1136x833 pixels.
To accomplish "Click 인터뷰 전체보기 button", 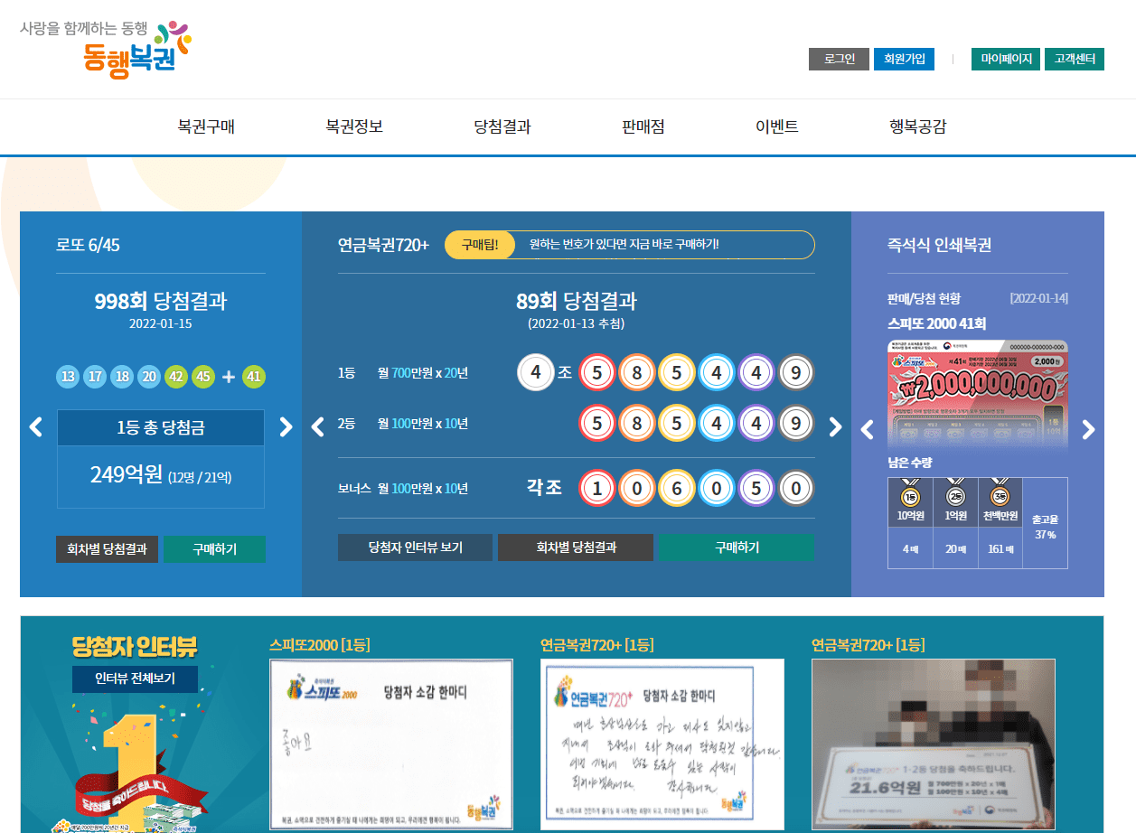I will (x=135, y=679).
